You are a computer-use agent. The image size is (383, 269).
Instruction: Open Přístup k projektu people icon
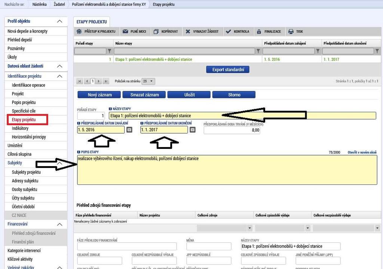[x=79, y=31]
